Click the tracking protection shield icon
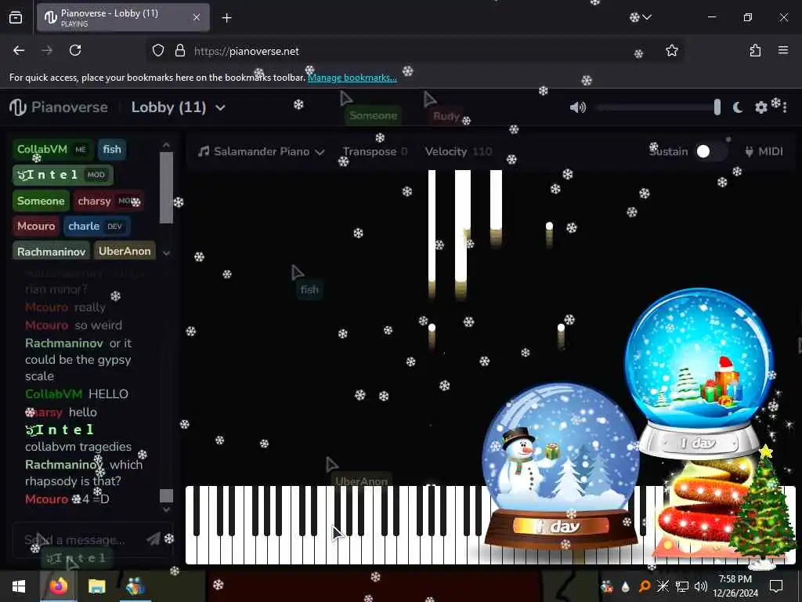Screen dimensions: 802x602 click(158, 50)
